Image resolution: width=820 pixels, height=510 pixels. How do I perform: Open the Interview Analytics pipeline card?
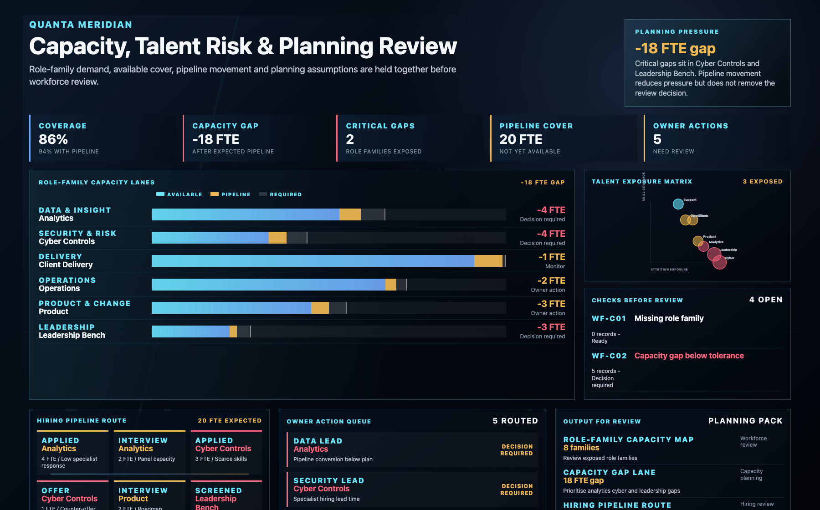pos(149,453)
